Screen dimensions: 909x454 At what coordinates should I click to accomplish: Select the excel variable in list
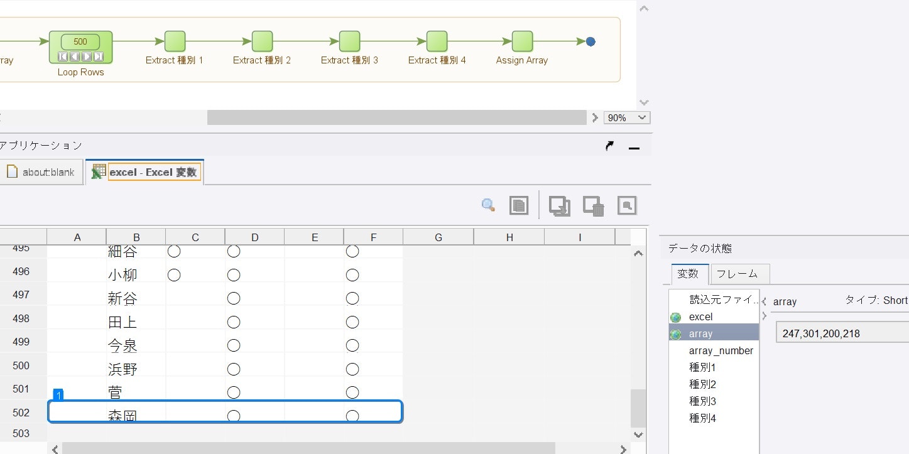point(714,316)
